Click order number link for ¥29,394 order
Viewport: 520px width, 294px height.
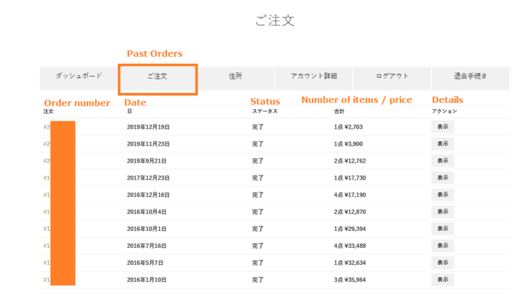(x=47, y=228)
